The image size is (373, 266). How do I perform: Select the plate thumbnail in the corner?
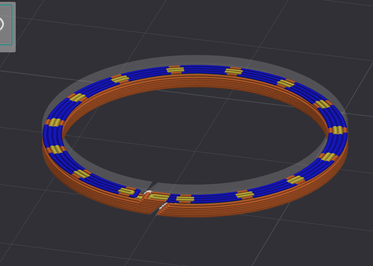tap(7, 27)
